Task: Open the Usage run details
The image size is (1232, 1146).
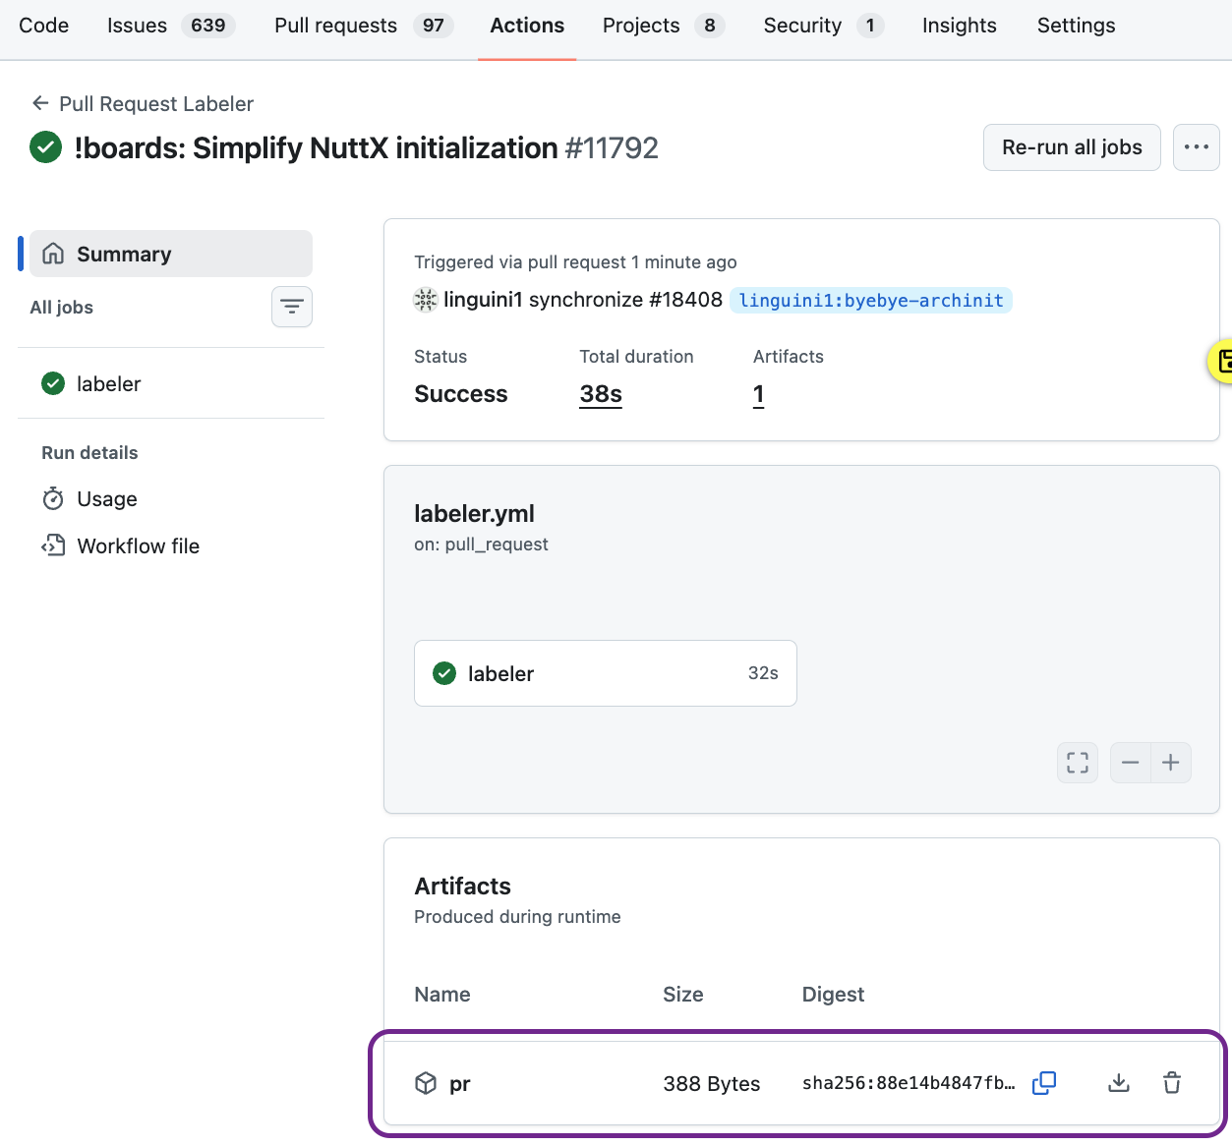Action: pyautogui.click(x=106, y=498)
